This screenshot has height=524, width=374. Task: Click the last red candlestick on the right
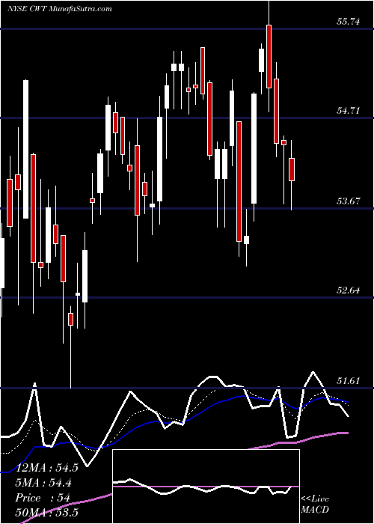click(x=292, y=169)
